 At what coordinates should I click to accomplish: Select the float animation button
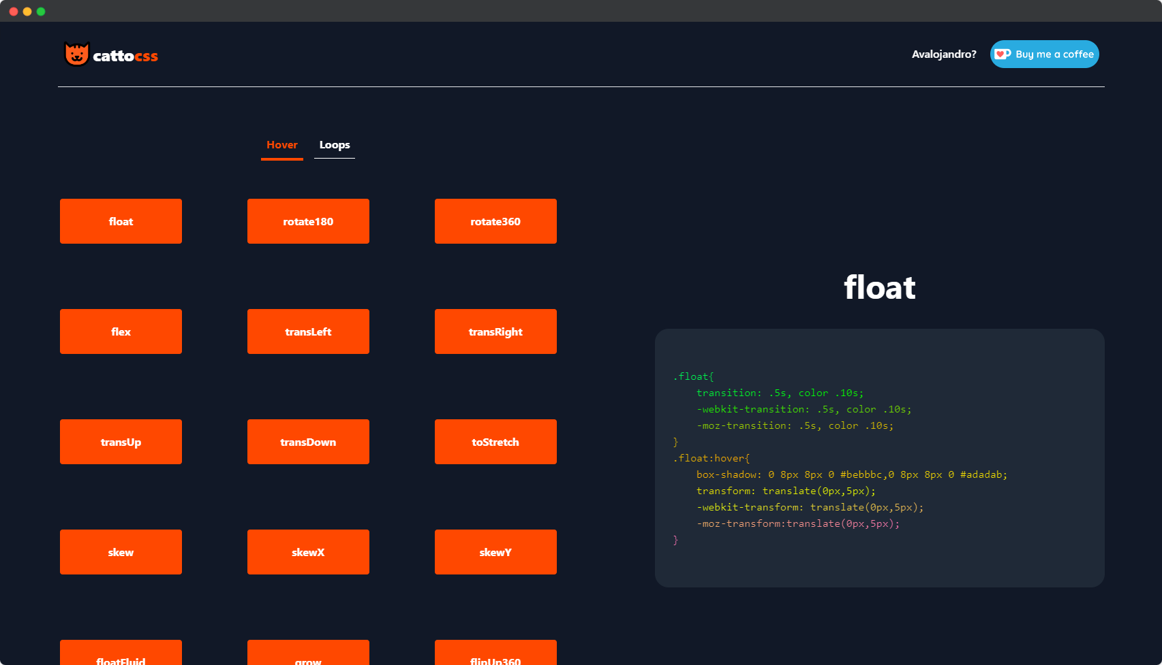point(121,221)
